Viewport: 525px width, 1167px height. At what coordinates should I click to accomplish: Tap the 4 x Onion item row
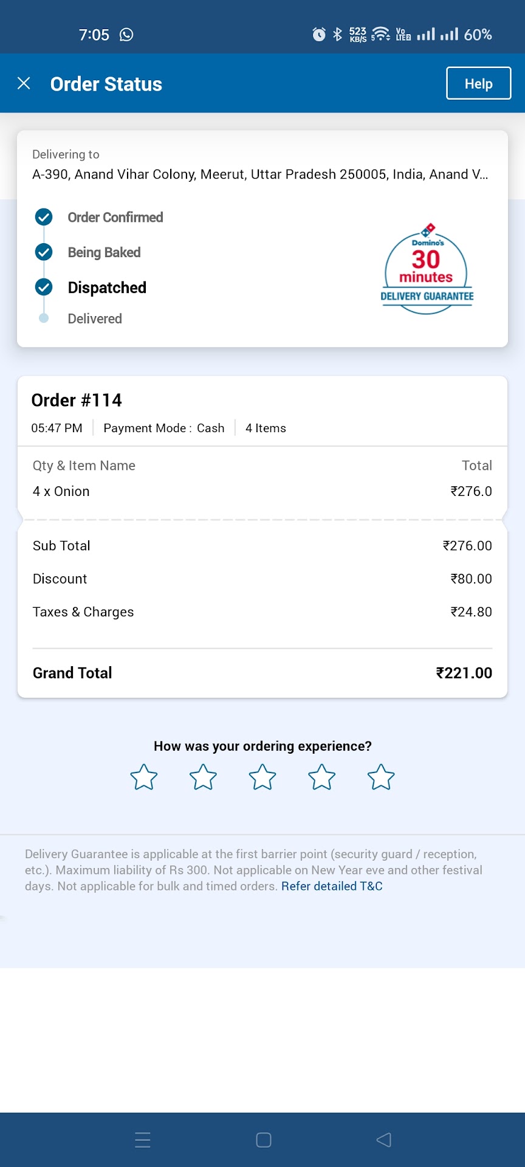tap(262, 491)
